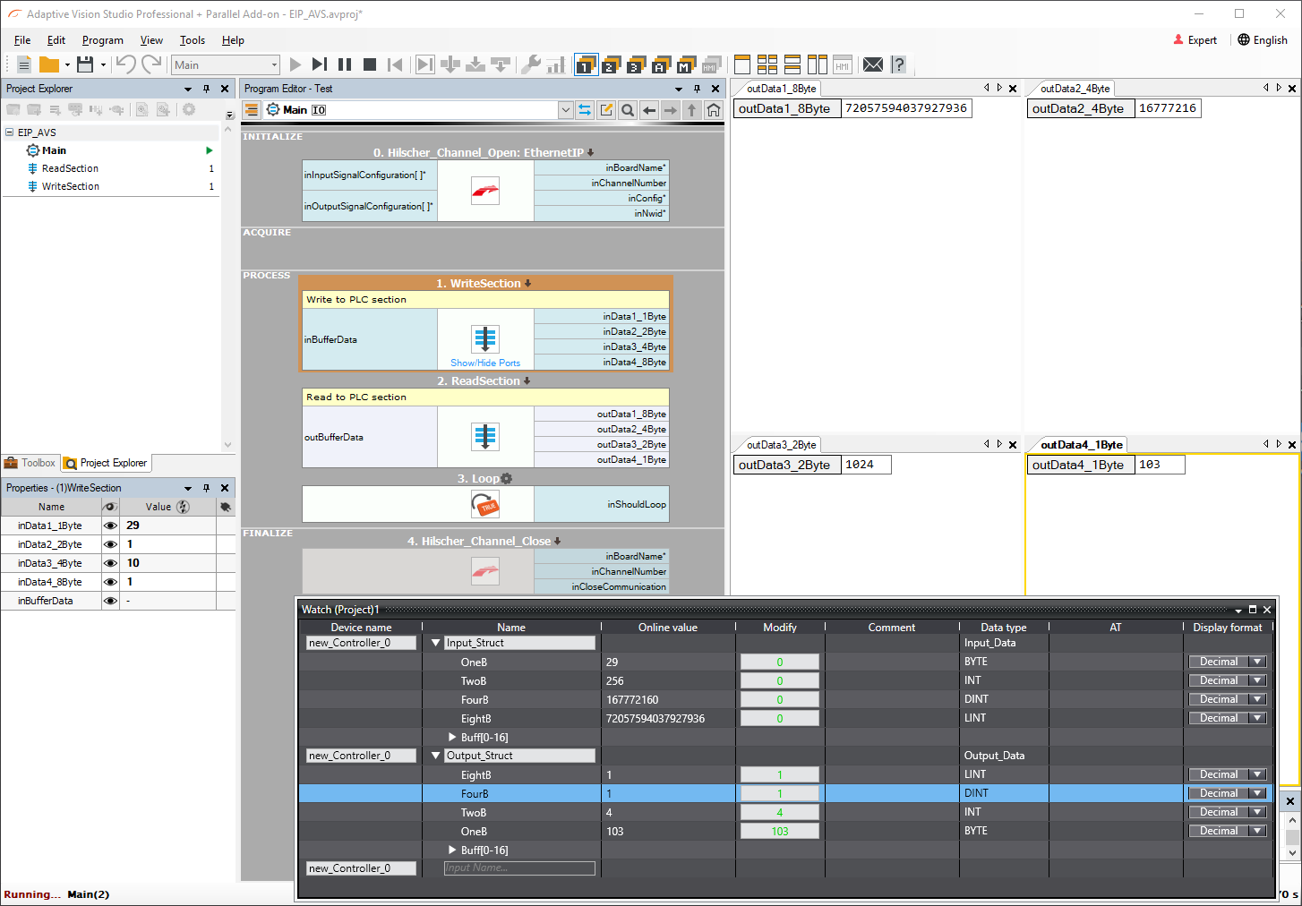Toggle visibility eye for inBufferData
Image resolution: width=1302 pixels, height=906 pixels.
tap(110, 601)
